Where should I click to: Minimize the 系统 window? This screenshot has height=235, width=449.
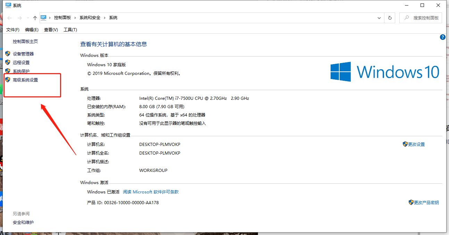click(x=406, y=5)
